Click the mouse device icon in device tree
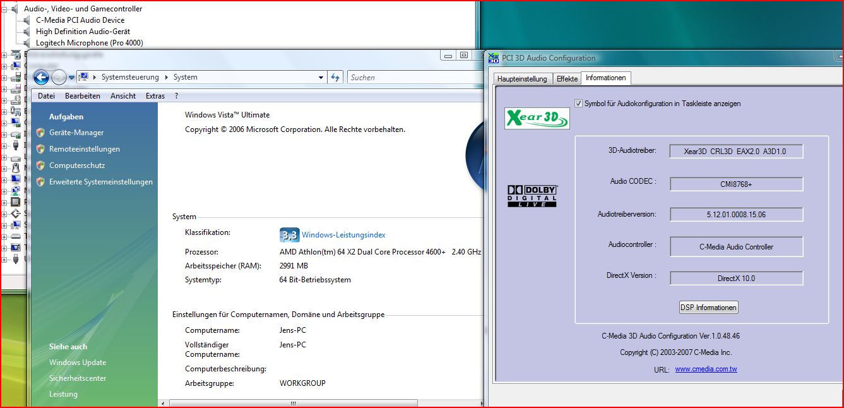This screenshot has height=408, width=844. pos(15,168)
